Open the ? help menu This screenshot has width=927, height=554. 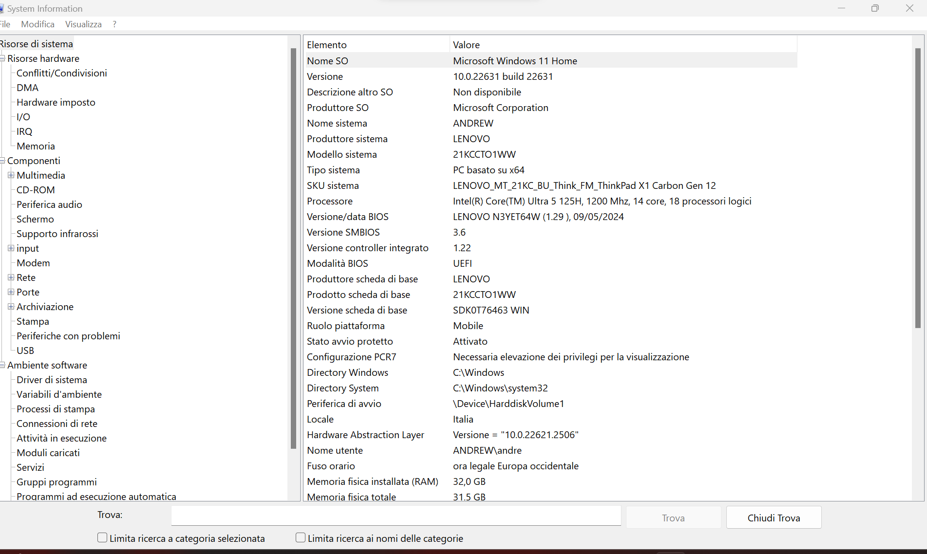click(114, 24)
